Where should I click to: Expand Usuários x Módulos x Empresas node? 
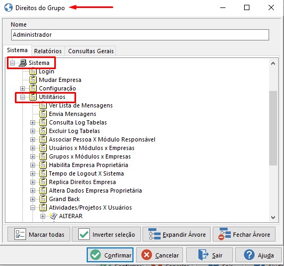coord(32,148)
